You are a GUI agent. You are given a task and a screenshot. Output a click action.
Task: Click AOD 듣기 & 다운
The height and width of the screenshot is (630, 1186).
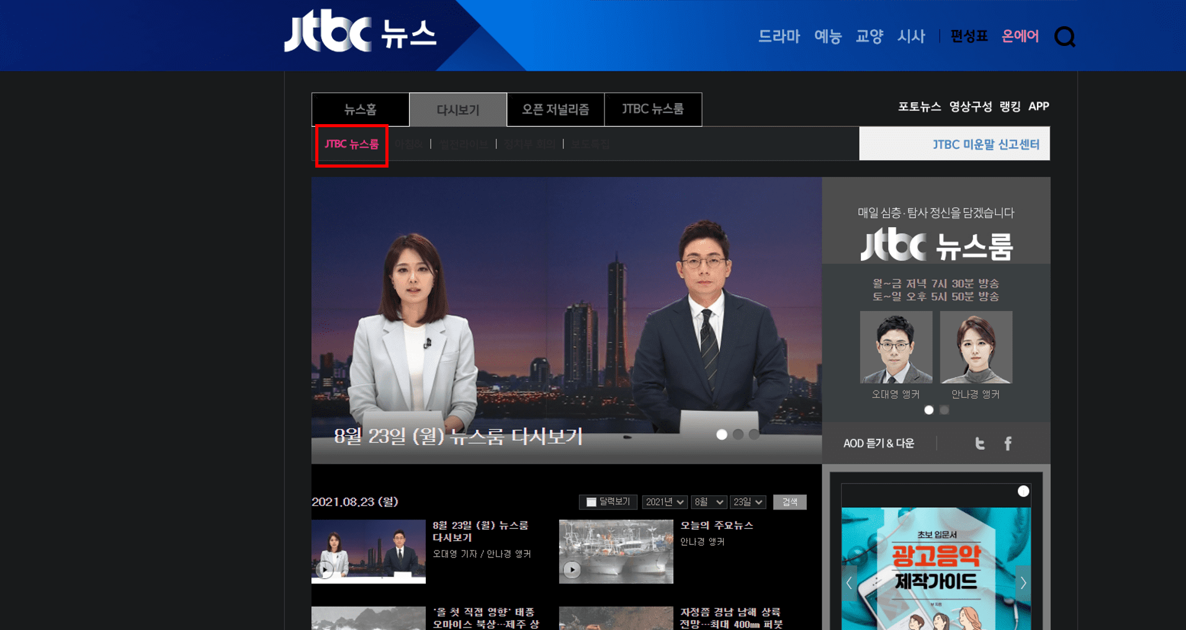pyautogui.click(x=878, y=443)
